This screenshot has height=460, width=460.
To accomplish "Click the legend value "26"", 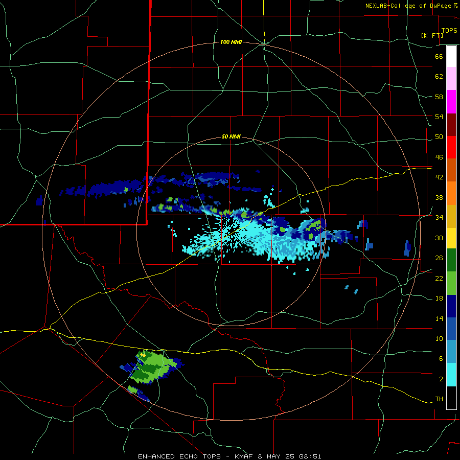I will tap(439, 258).
